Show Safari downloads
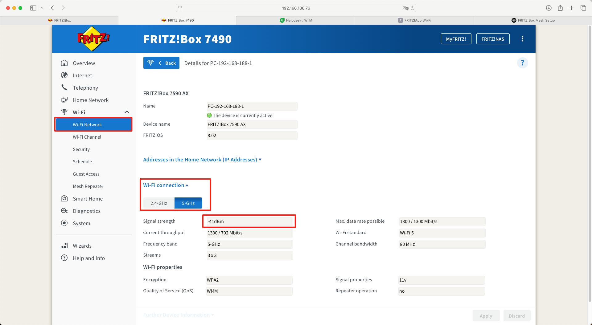 549,8
